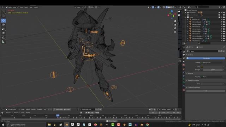
Task: Select the 3D Cursor tool
Action: pos(3,16)
